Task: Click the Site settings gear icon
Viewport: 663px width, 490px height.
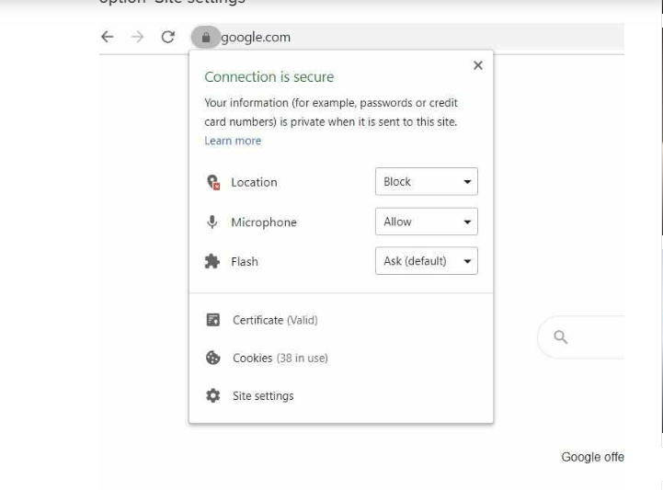Action: click(x=212, y=395)
